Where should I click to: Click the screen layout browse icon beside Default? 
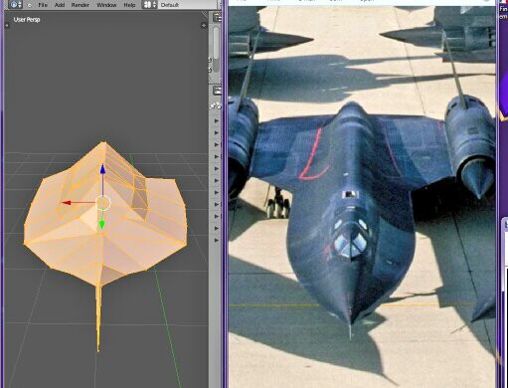point(149,5)
